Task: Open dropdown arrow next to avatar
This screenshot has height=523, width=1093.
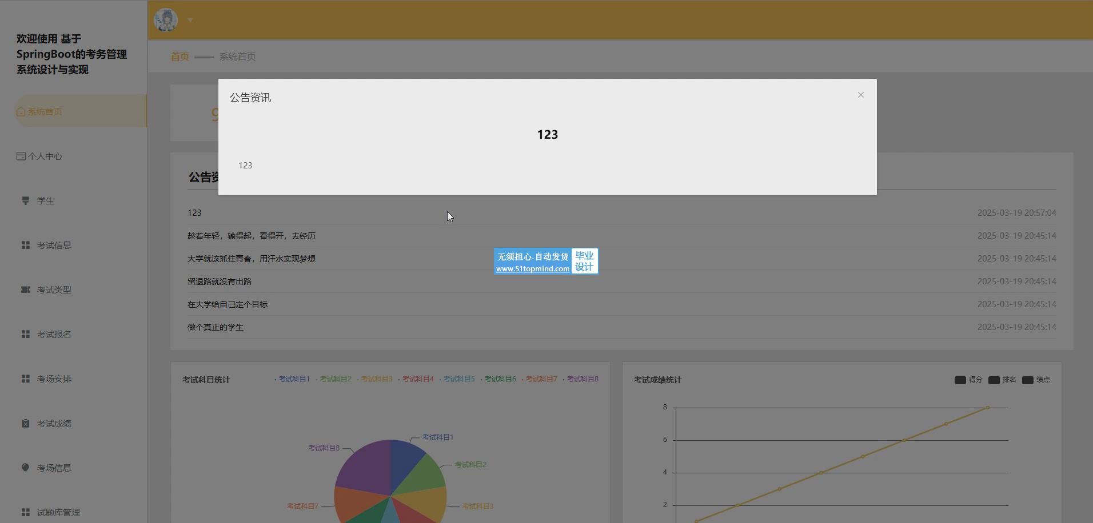Action: click(x=190, y=20)
